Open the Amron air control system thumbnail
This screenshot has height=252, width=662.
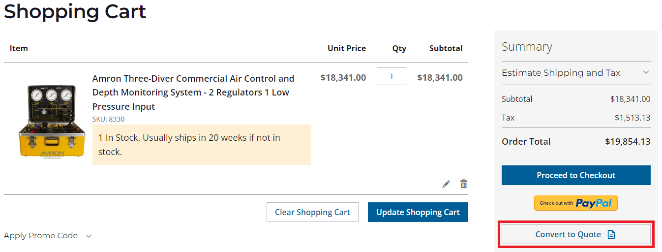48,121
